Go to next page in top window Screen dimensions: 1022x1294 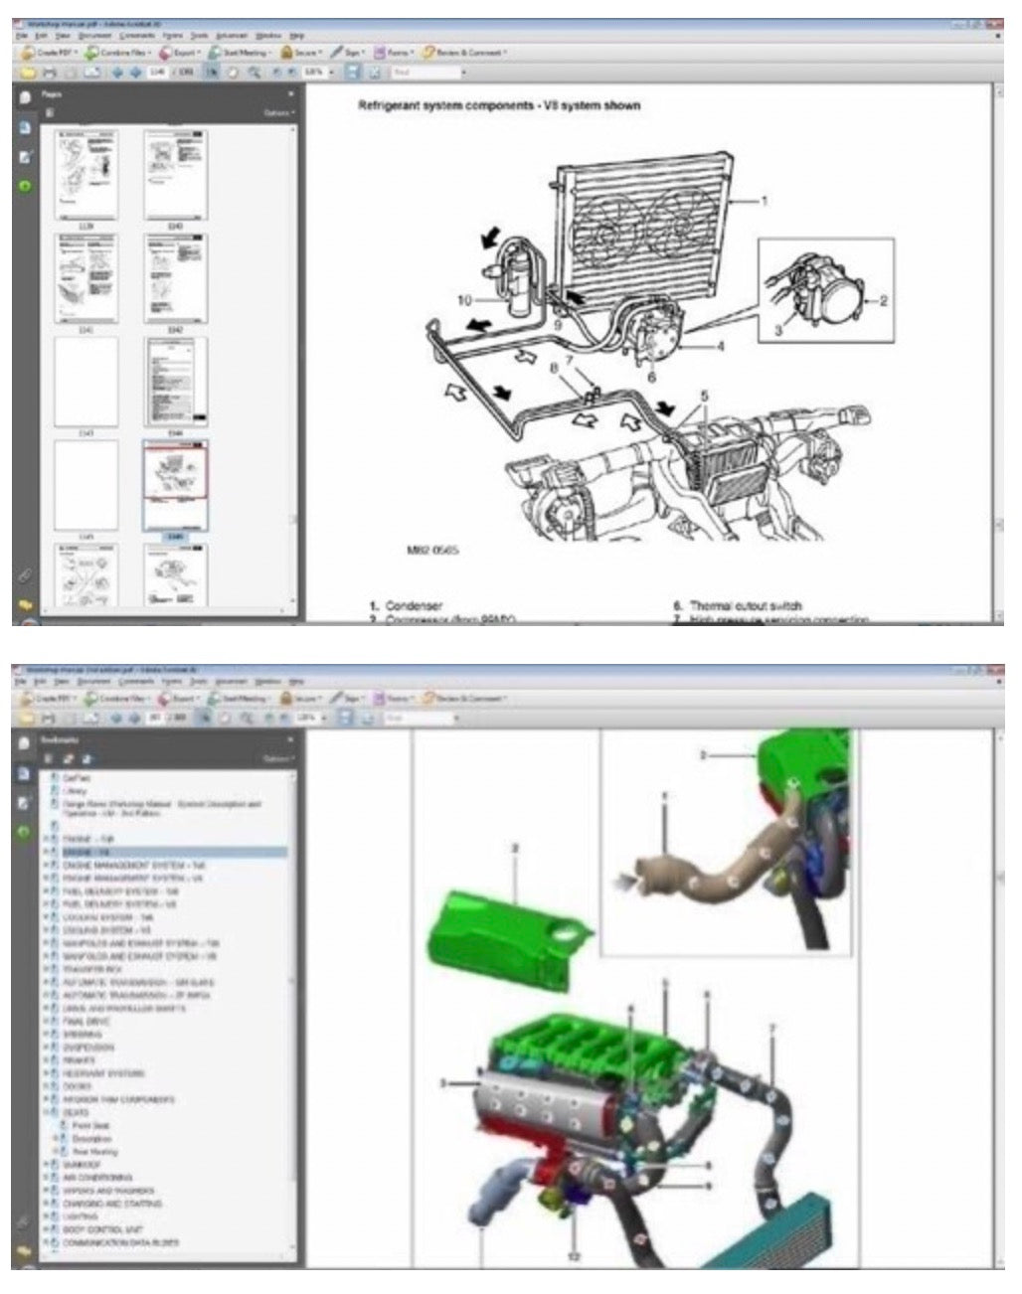(134, 73)
